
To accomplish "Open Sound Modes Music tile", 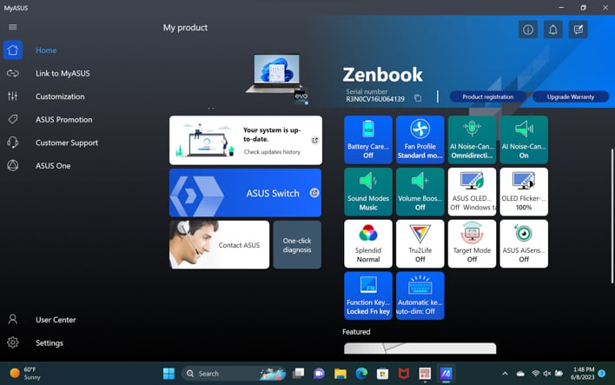I will tap(368, 192).
